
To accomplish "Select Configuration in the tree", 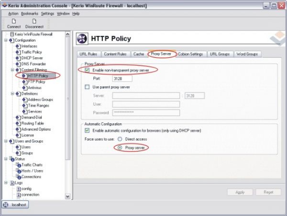I will [25, 40].
